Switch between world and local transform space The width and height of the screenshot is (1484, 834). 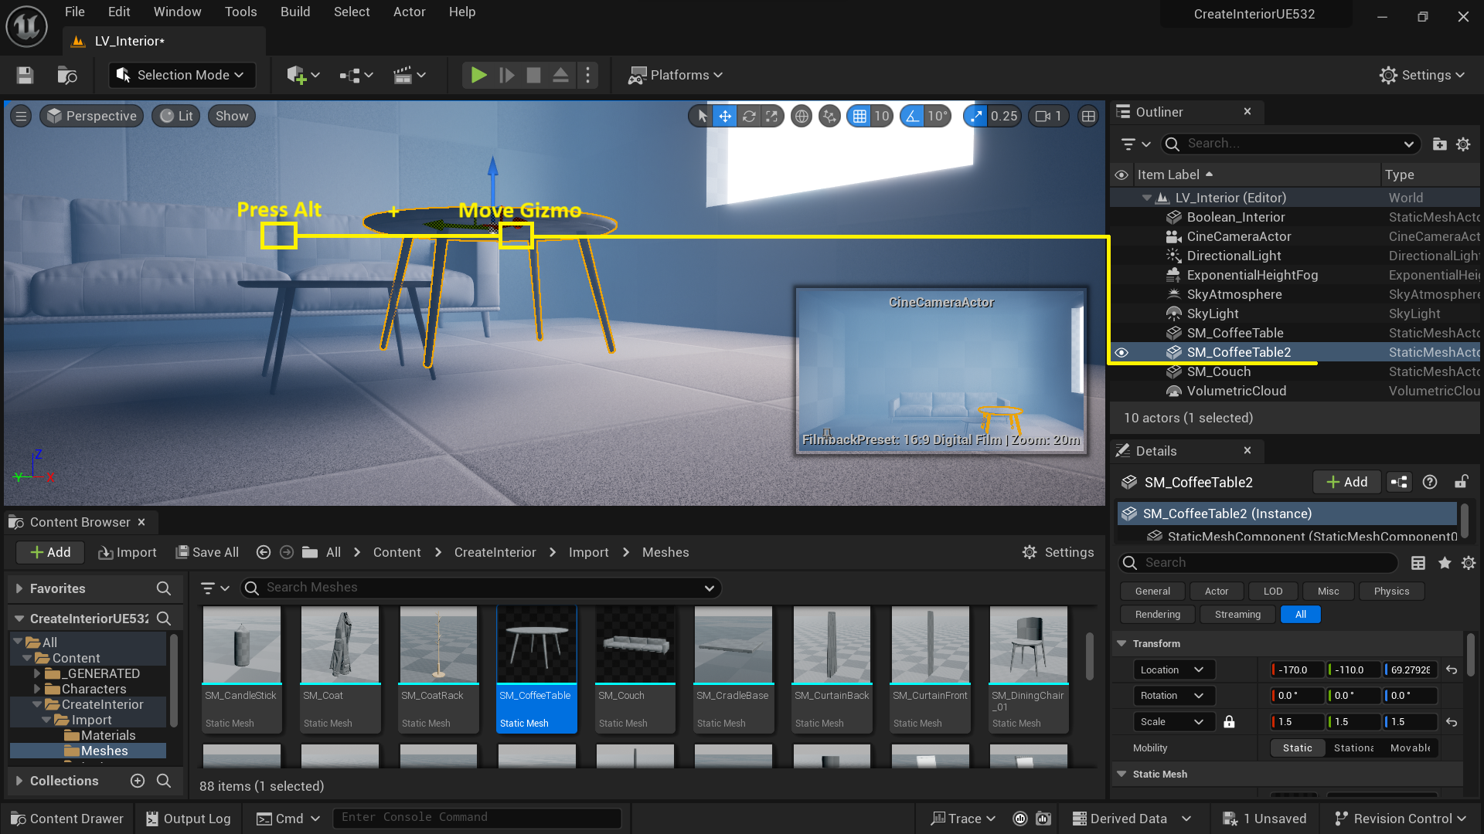[802, 116]
